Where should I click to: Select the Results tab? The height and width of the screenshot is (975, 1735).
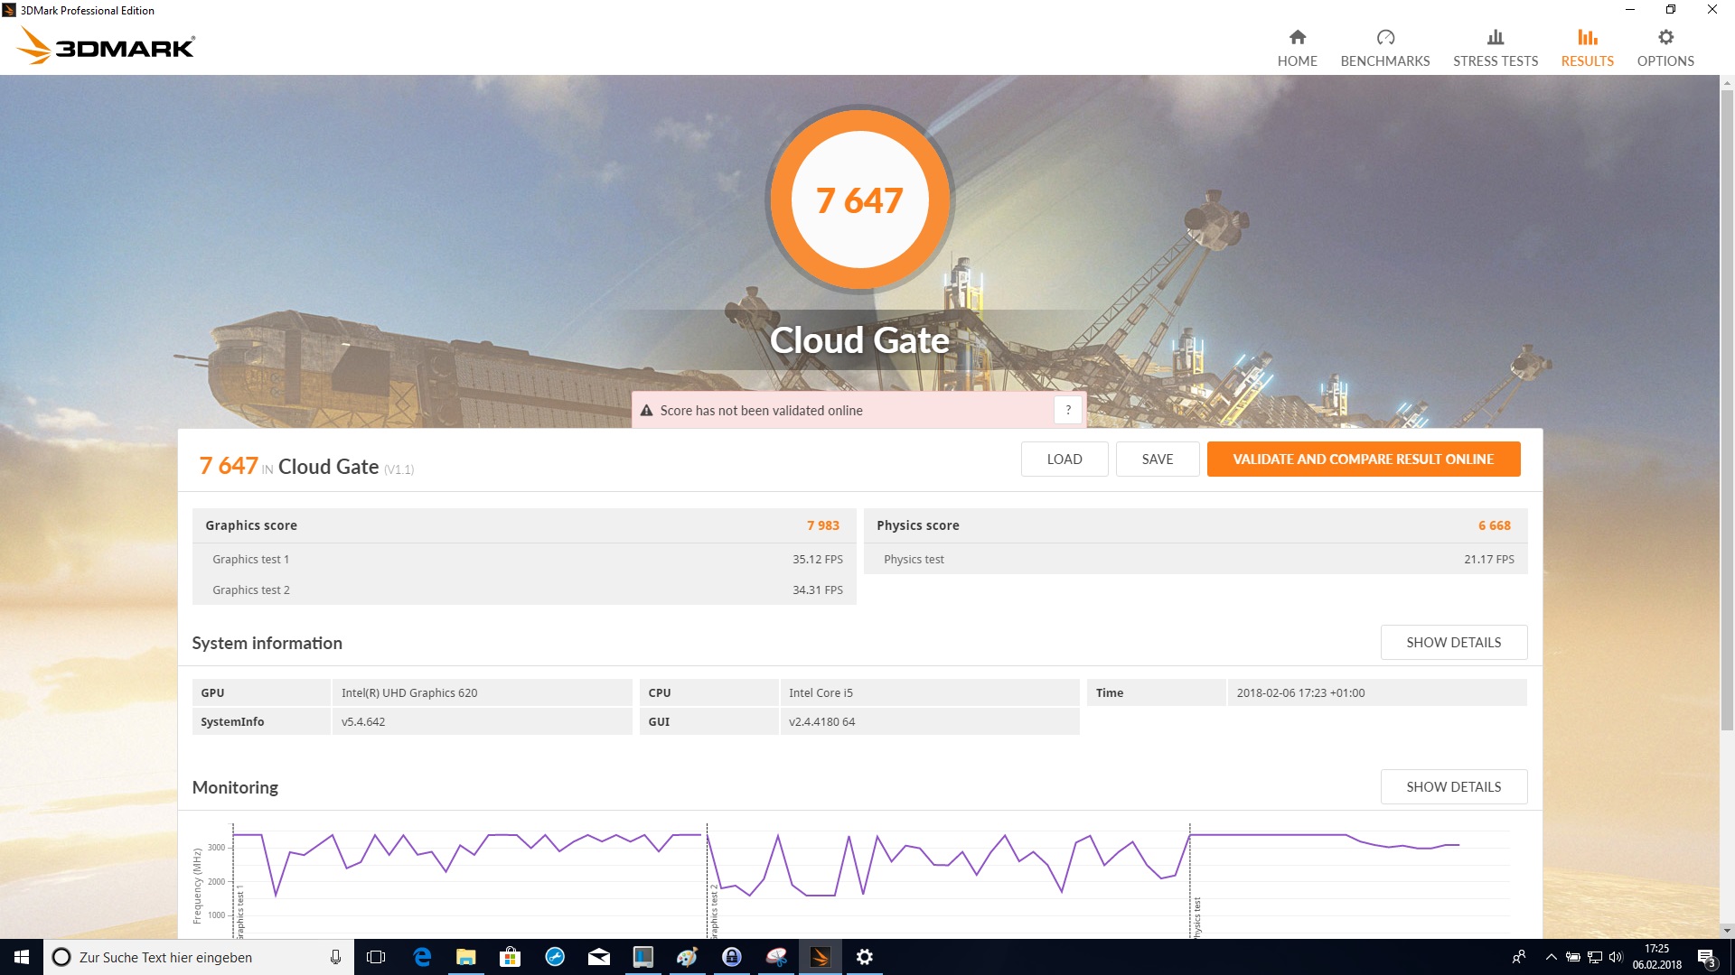point(1587,48)
